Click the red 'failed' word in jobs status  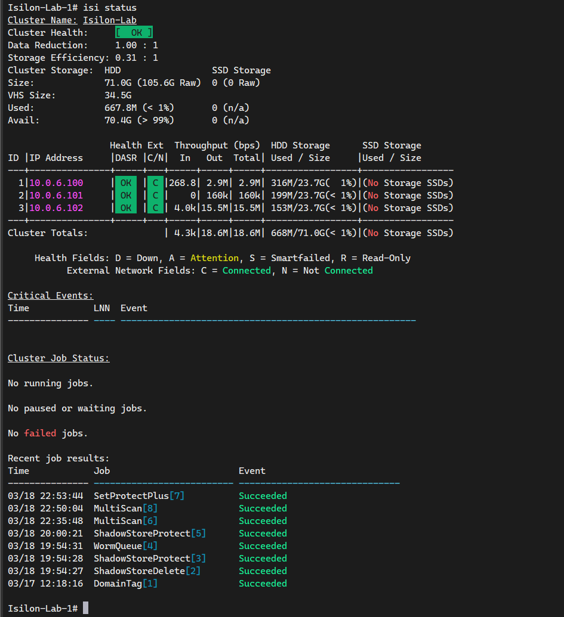click(x=40, y=433)
